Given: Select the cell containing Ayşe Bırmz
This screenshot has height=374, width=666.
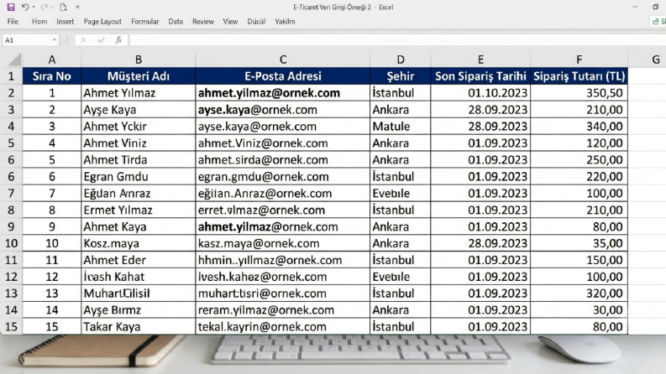Looking at the screenshot, I should pos(139,310).
